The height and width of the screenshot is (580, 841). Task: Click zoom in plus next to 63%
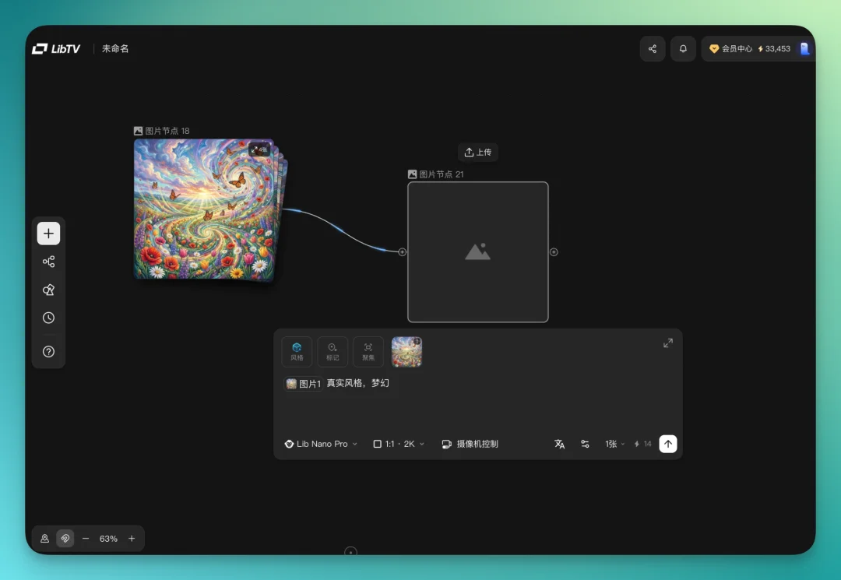click(x=132, y=538)
